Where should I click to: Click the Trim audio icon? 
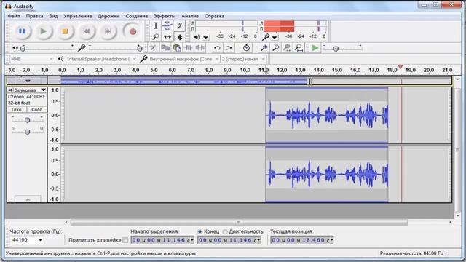189,48
